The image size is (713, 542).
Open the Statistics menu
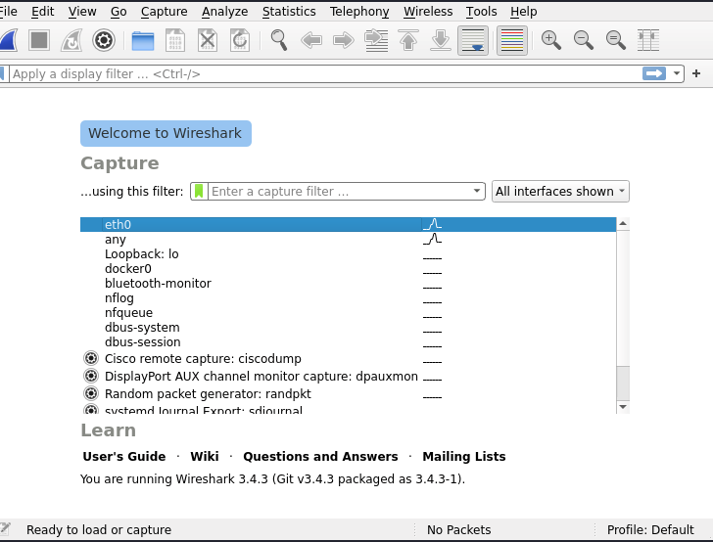click(x=289, y=12)
